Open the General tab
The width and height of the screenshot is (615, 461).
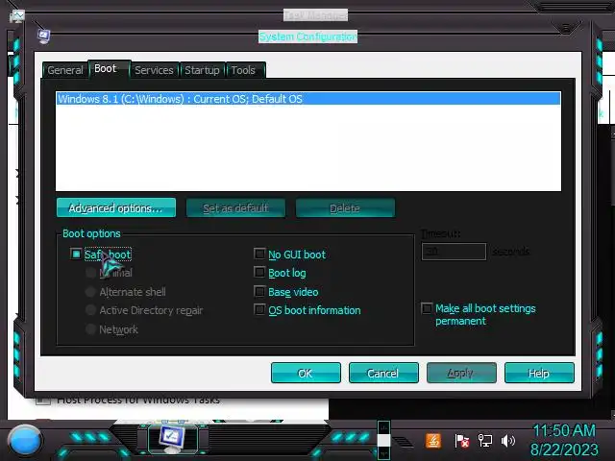65,70
